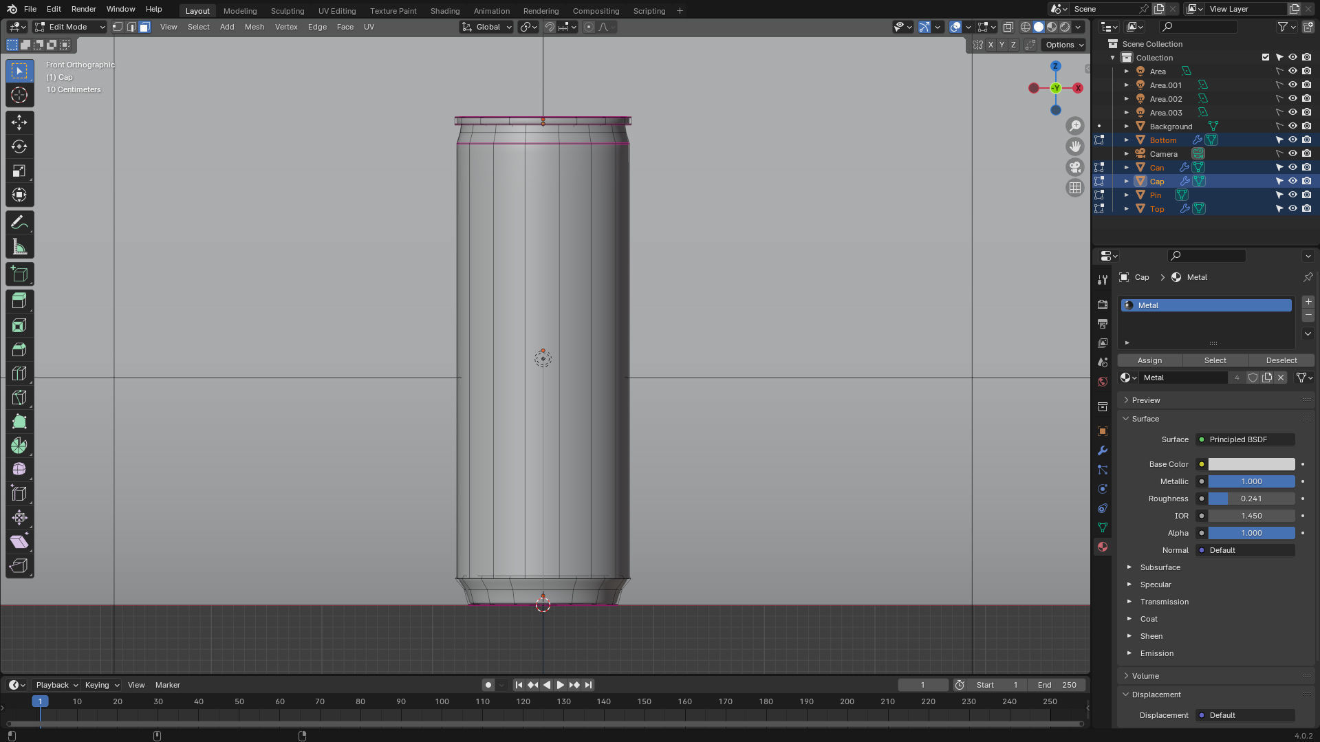
Task: Toggle X-ray display in viewport header
Action: [x=1008, y=27]
